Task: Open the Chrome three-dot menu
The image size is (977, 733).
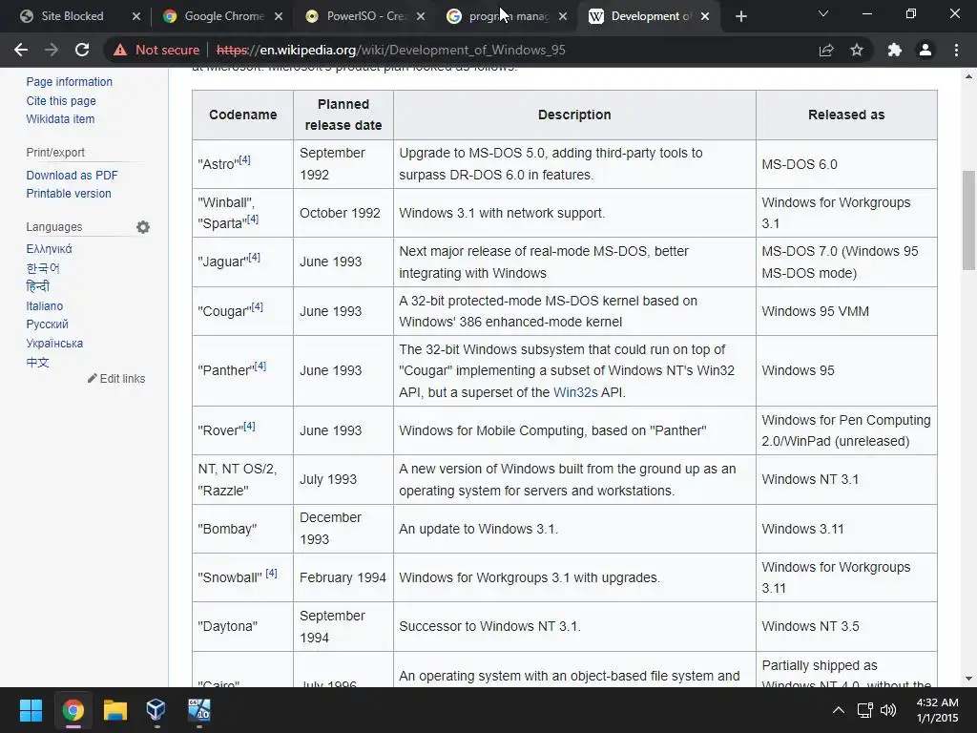Action: tap(956, 50)
